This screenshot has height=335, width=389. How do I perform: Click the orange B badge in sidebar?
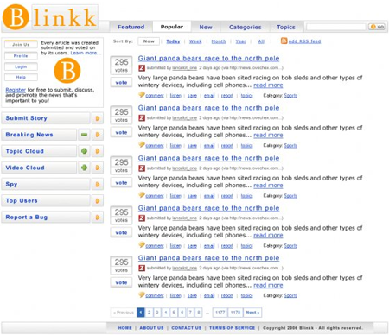point(67,71)
